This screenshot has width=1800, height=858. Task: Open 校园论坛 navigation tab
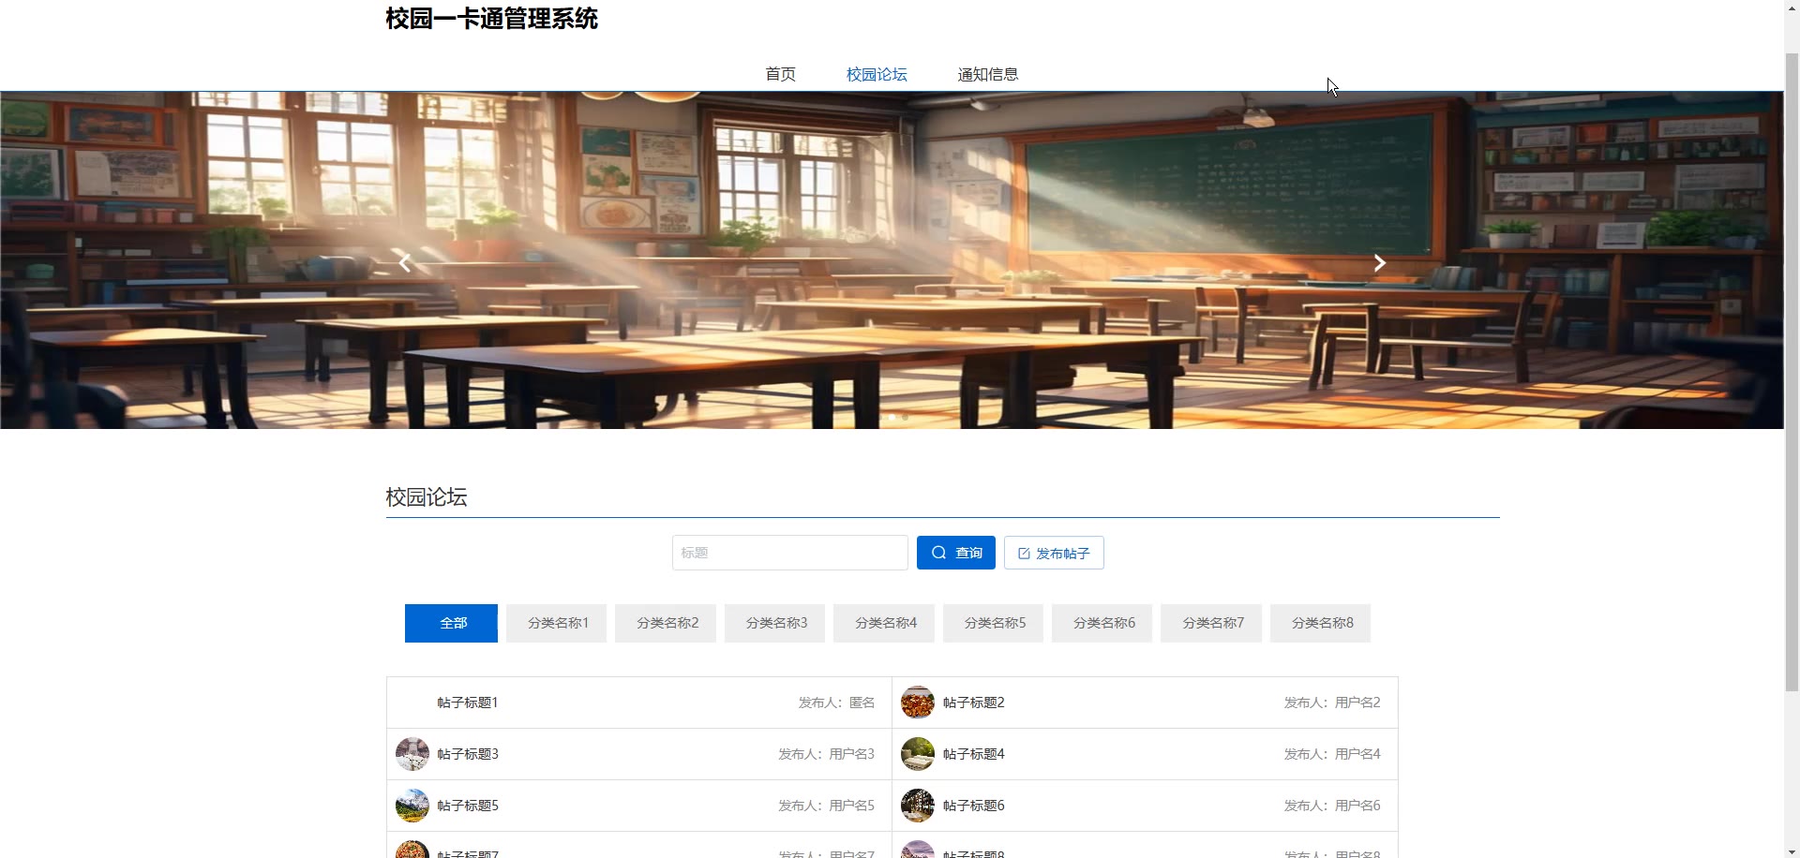coord(877,74)
